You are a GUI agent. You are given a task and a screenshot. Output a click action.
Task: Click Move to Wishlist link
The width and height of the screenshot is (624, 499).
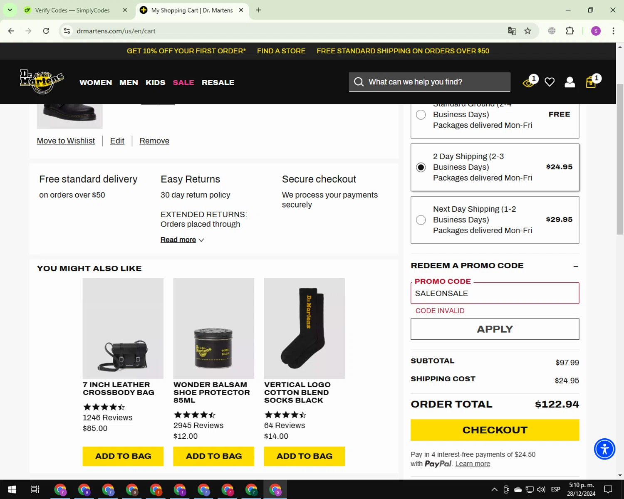tap(66, 141)
